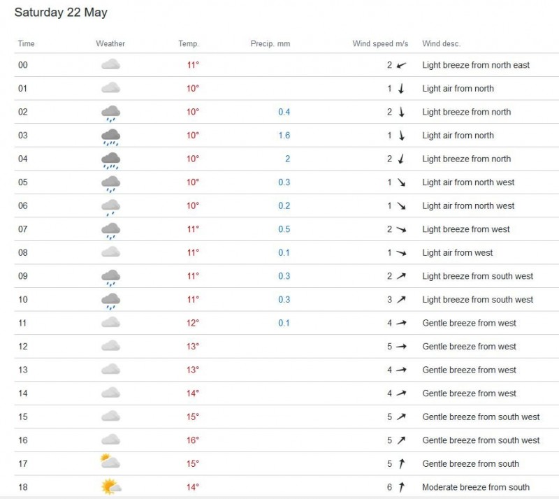Click the Temp. column header
Screen dimensions: 559x499
coord(189,43)
